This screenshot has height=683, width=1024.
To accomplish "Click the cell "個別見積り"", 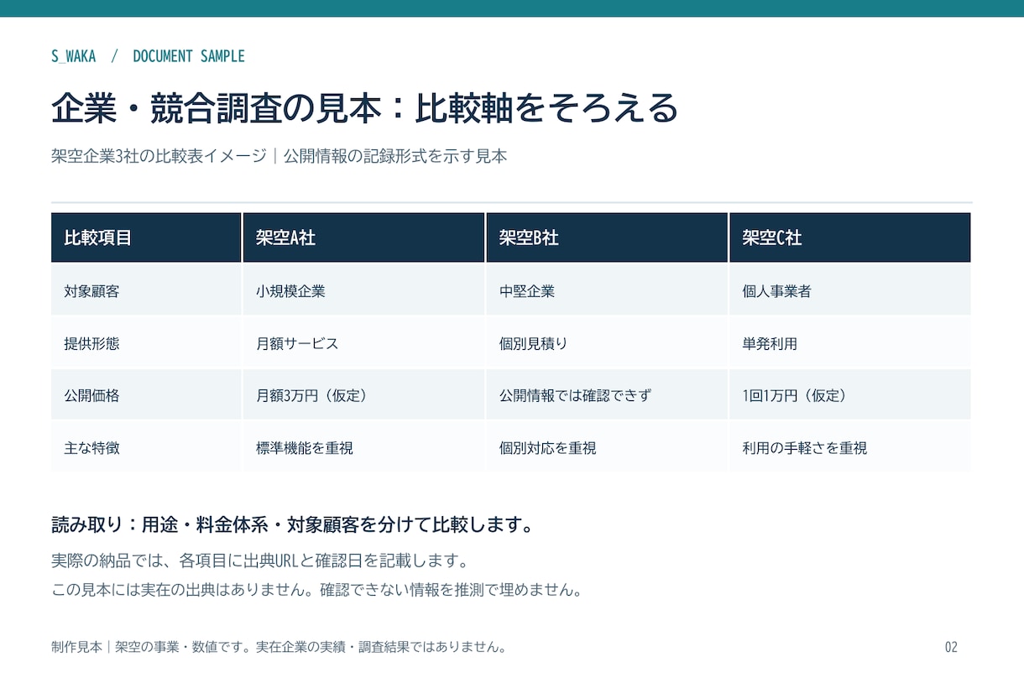I will (607, 343).
